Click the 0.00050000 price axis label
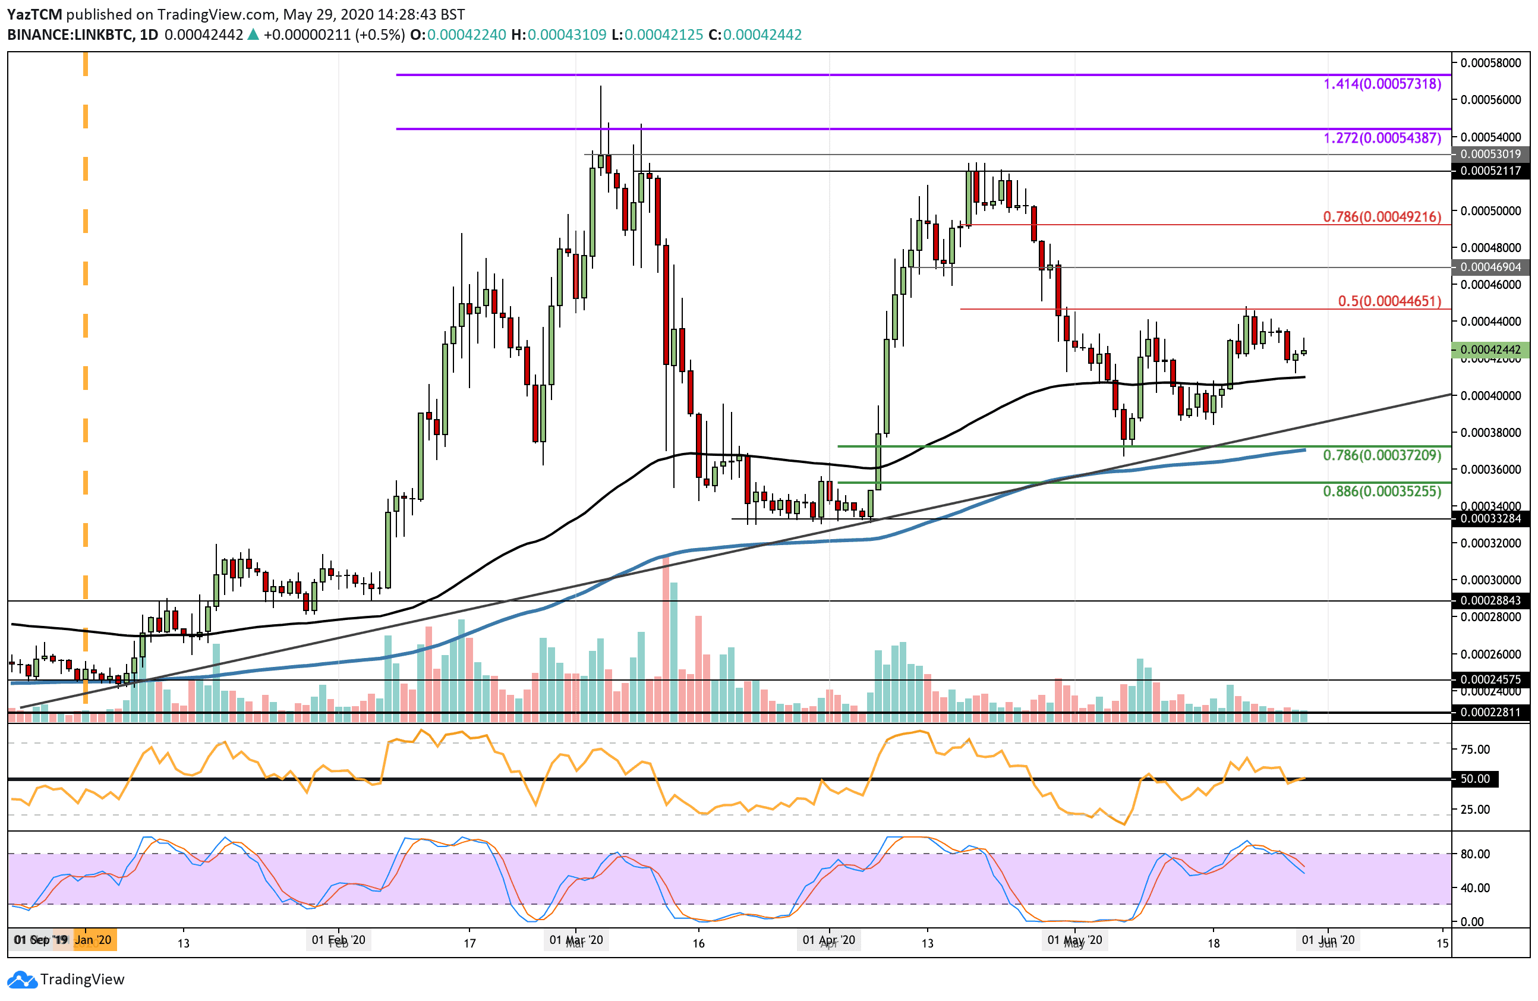 1491,210
